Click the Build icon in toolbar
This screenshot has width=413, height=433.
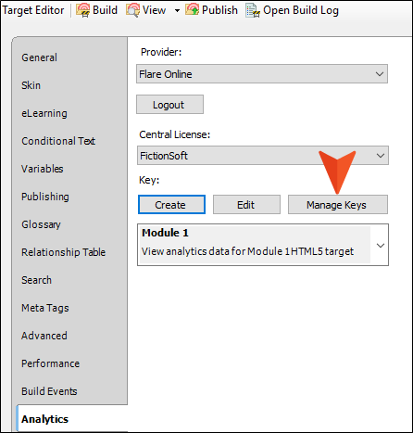pos(82,10)
